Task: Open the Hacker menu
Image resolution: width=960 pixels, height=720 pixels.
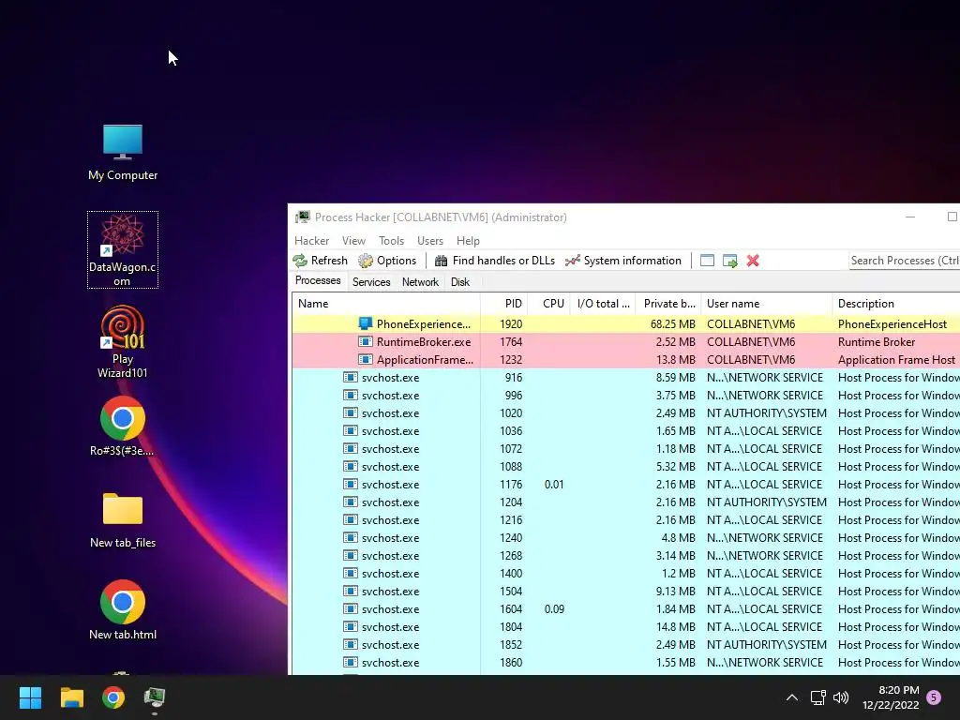Action: (311, 241)
